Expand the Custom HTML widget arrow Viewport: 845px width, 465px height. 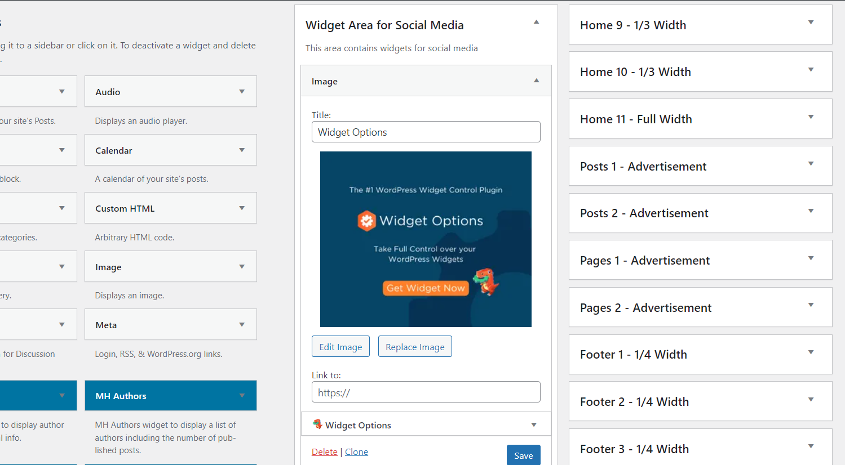pos(242,208)
